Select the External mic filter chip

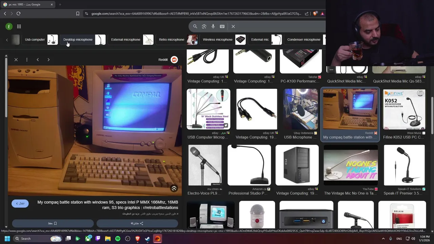(265, 40)
